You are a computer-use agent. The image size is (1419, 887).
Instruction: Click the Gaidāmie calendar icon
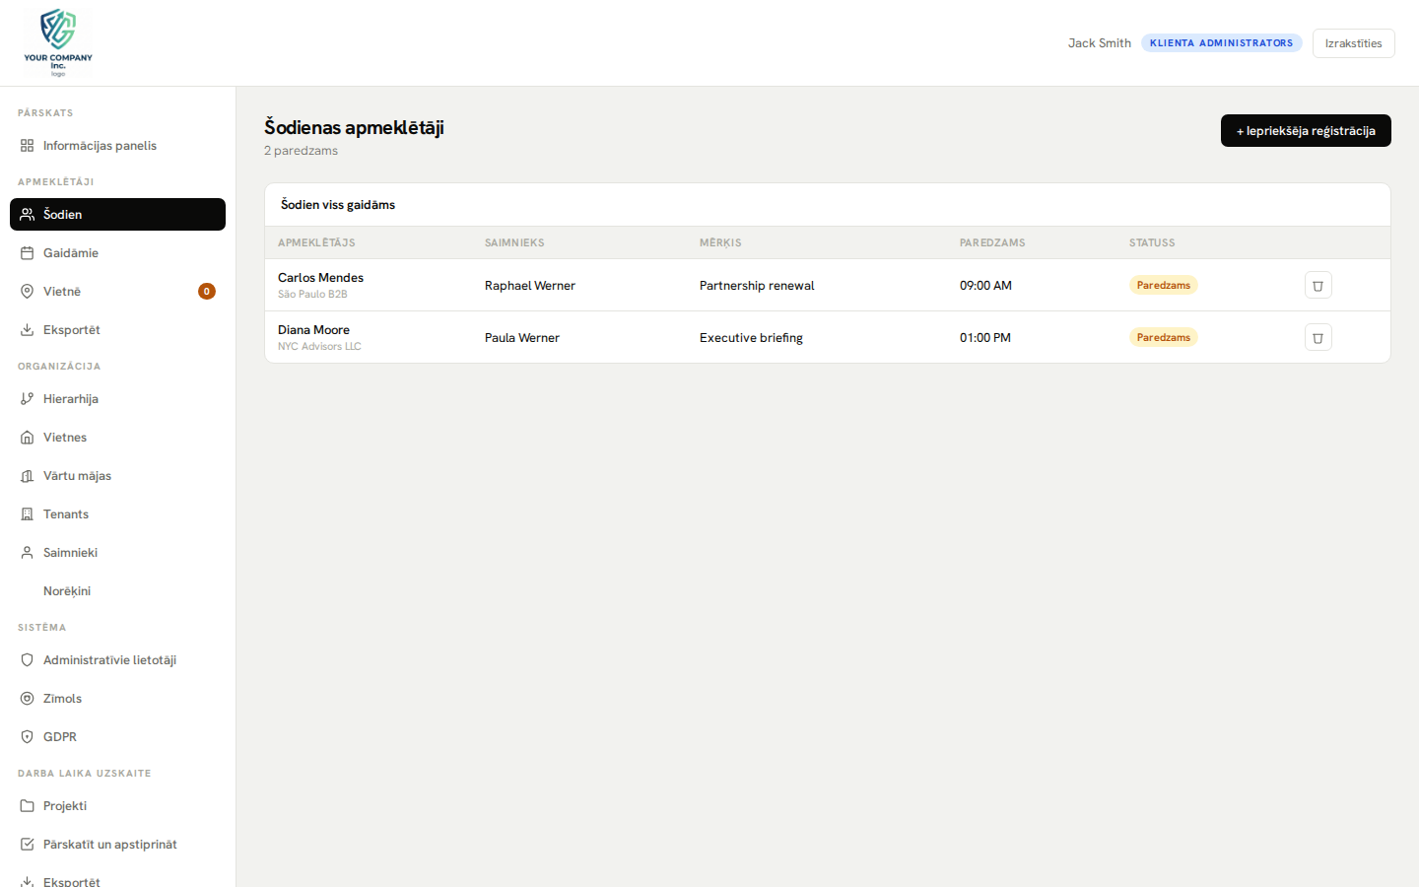point(28,253)
